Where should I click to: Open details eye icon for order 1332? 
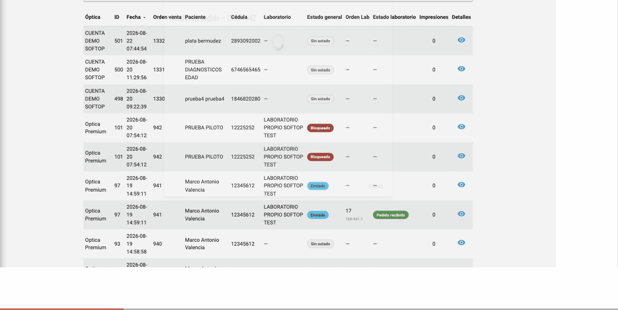point(461,40)
